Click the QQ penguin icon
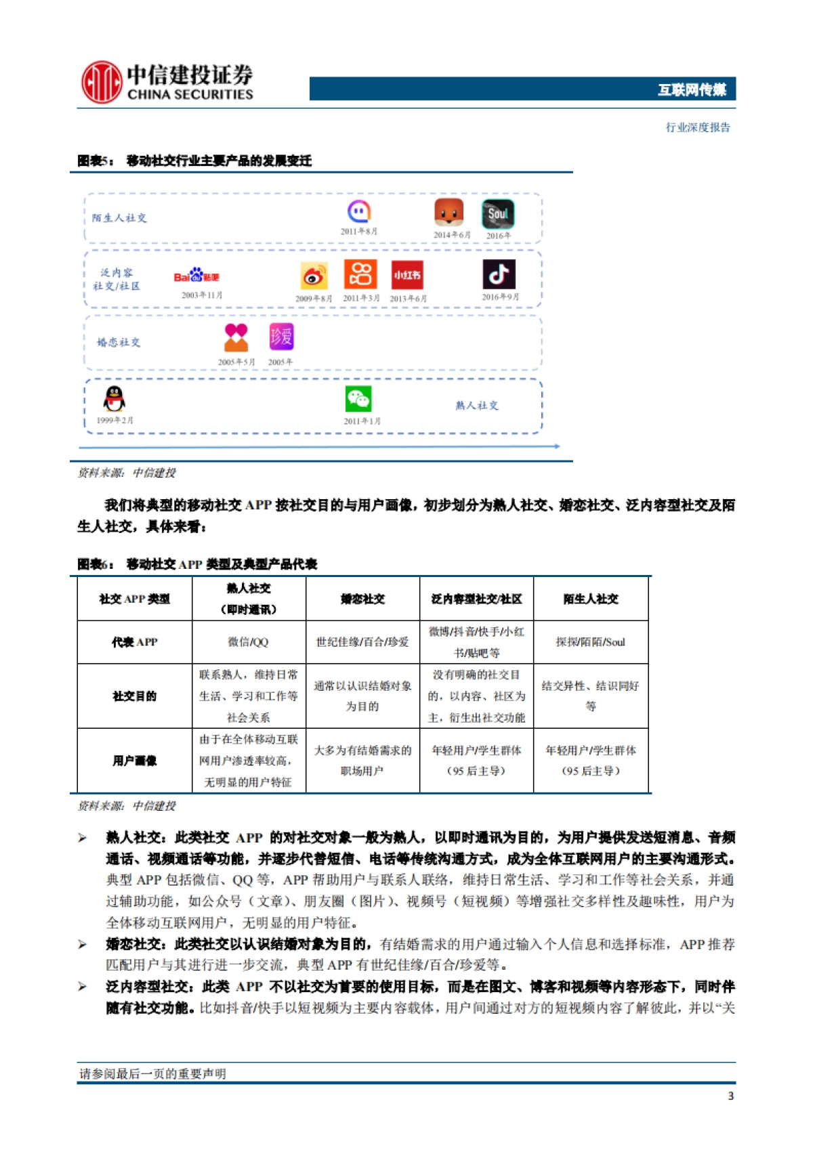Viewport: 813px width, 1150px height. 114,399
